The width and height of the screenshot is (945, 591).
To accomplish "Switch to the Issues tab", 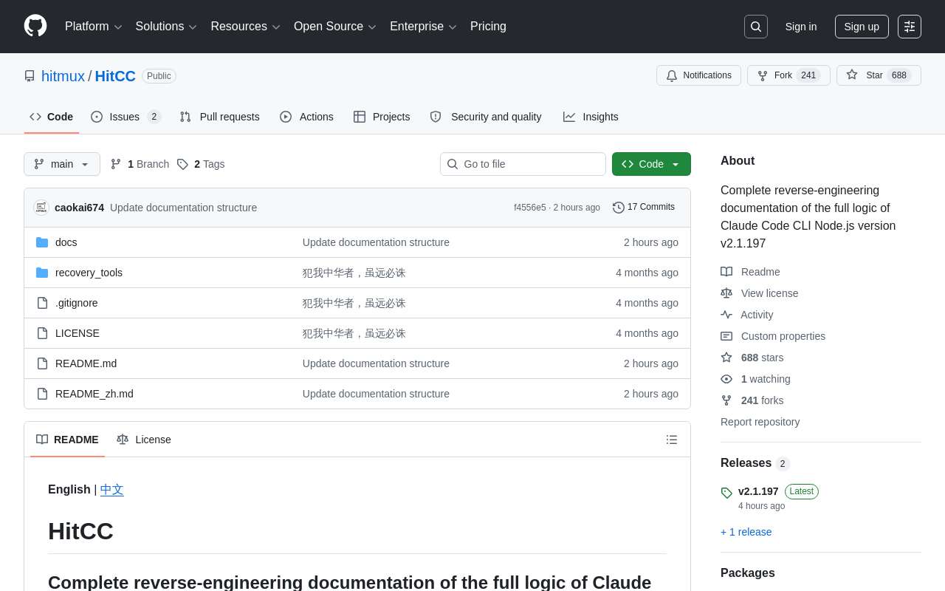I will pos(126,117).
